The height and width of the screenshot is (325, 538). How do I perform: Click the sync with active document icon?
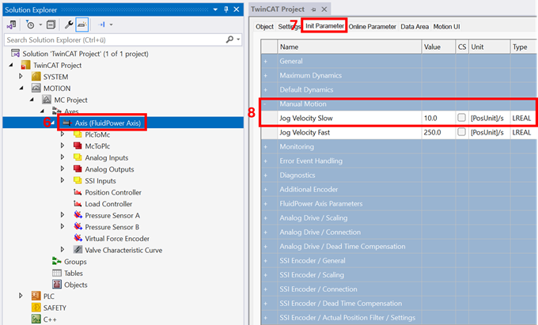point(101,25)
